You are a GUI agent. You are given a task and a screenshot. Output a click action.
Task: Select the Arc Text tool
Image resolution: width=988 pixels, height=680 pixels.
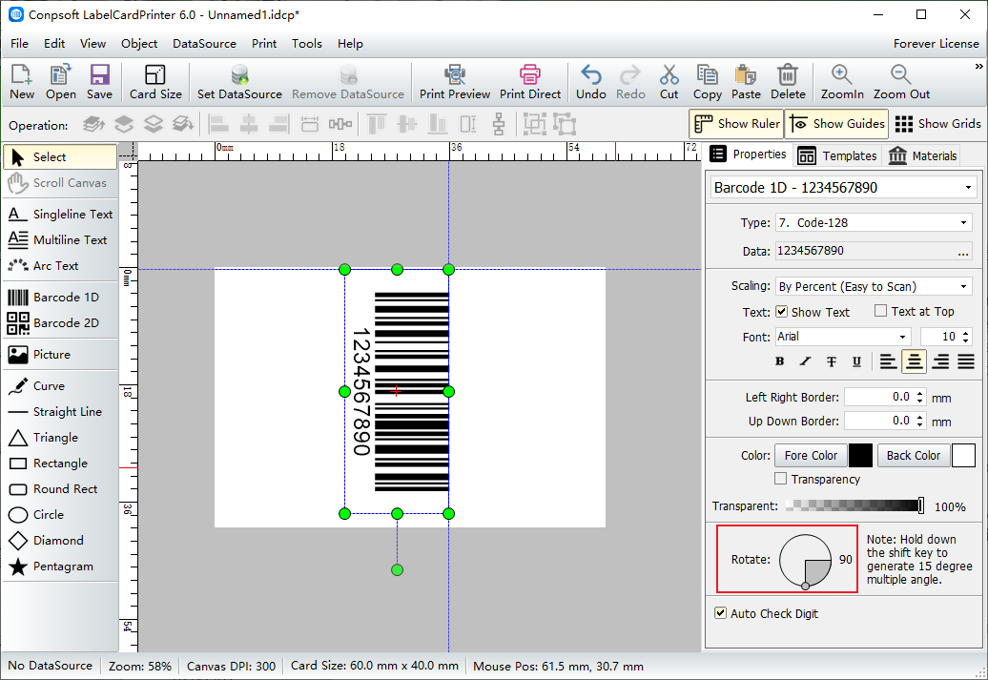[60, 266]
